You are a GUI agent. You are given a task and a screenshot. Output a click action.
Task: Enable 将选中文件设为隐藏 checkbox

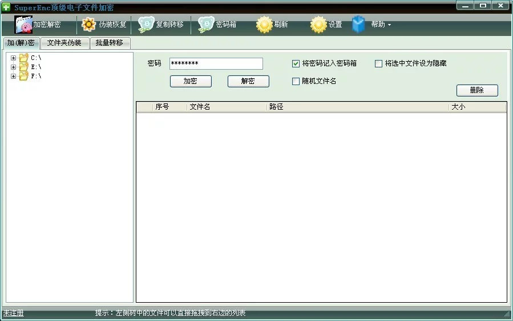(x=378, y=63)
